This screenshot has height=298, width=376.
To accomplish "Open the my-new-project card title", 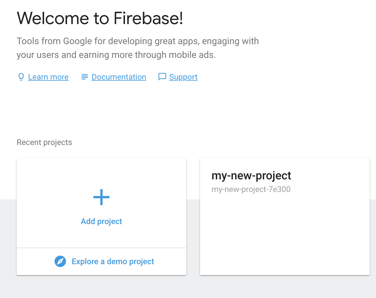I will click(251, 175).
